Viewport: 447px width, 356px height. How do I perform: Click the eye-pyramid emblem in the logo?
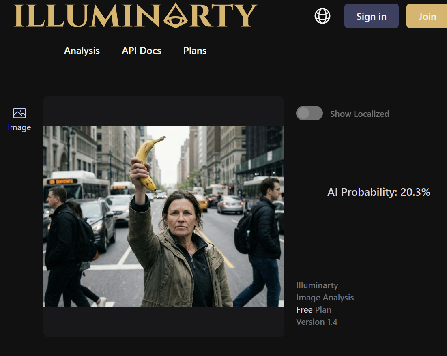pyautogui.click(x=175, y=16)
